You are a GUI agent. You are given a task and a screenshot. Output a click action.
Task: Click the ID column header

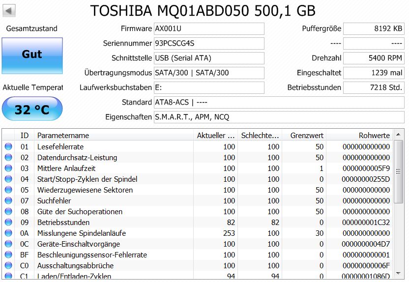[x=25, y=136]
